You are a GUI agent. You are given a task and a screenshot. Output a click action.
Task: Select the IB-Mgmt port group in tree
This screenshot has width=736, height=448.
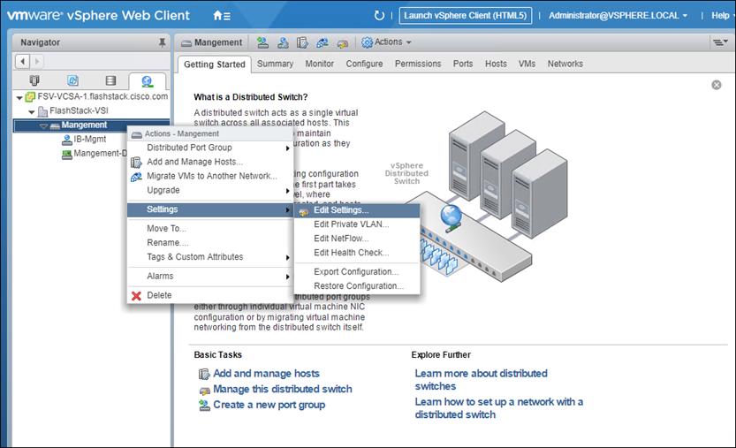pos(89,140)
